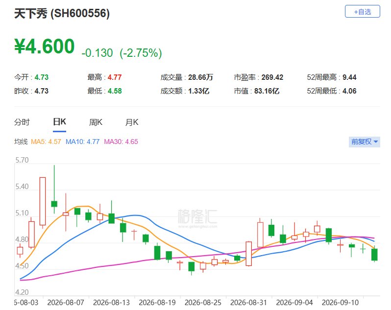391x310 pixels.
Task: Expand the 前复权 adjustment dropdown
Action: point(365,142)
